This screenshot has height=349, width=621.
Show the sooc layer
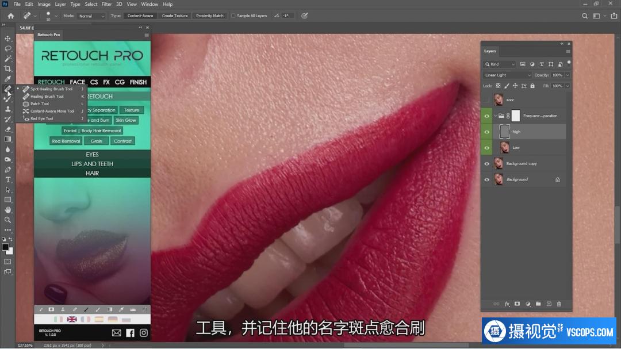487,100
